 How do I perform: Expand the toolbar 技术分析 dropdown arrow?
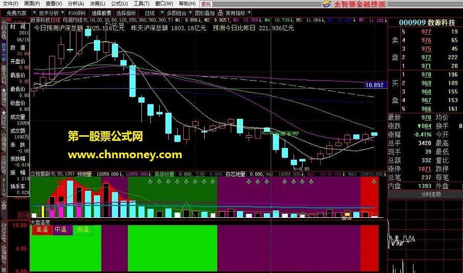coord(62,13)
